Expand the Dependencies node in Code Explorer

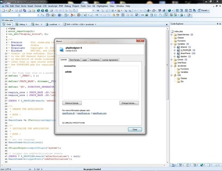(x=172, y=35)
